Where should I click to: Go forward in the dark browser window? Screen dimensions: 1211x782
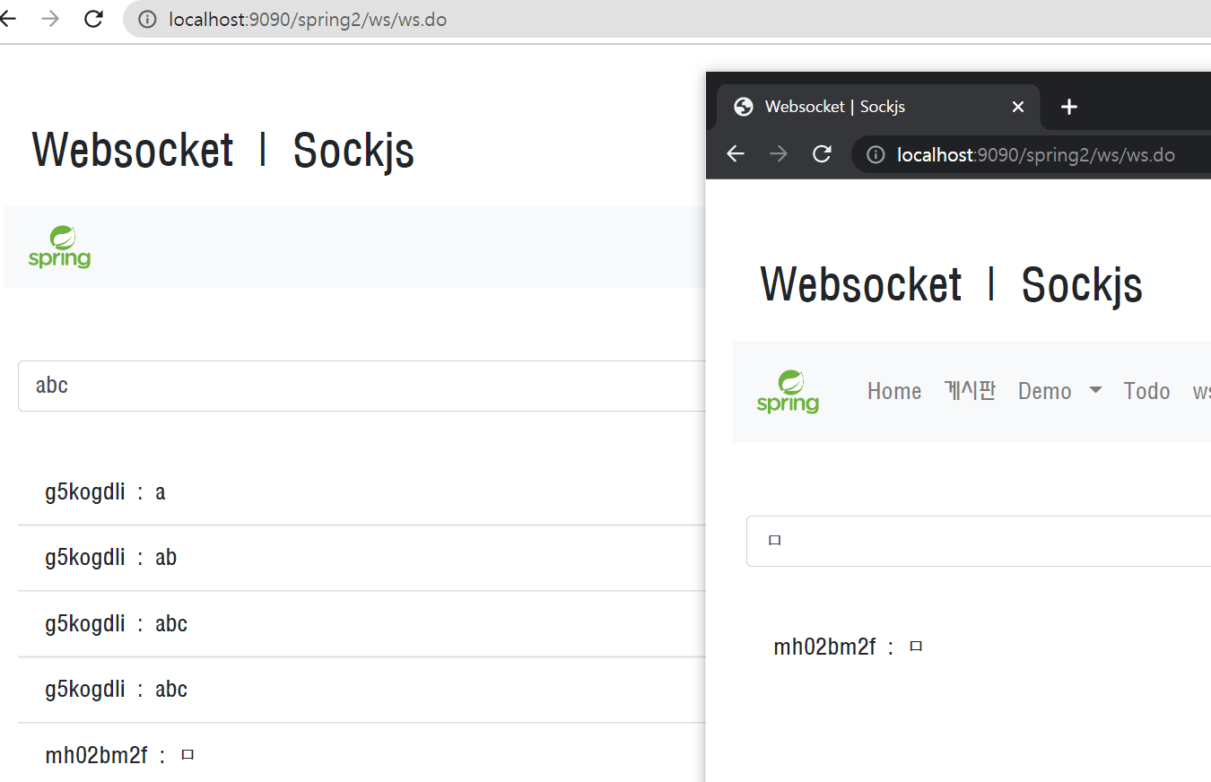779,154
